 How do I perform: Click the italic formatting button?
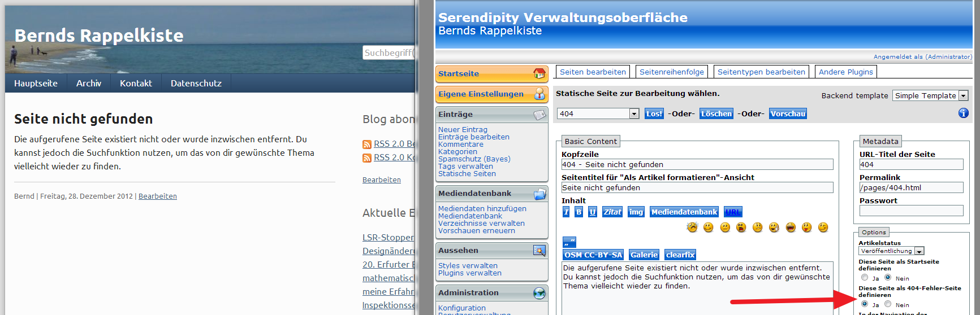pyautogui.click(x=566, y=212)
